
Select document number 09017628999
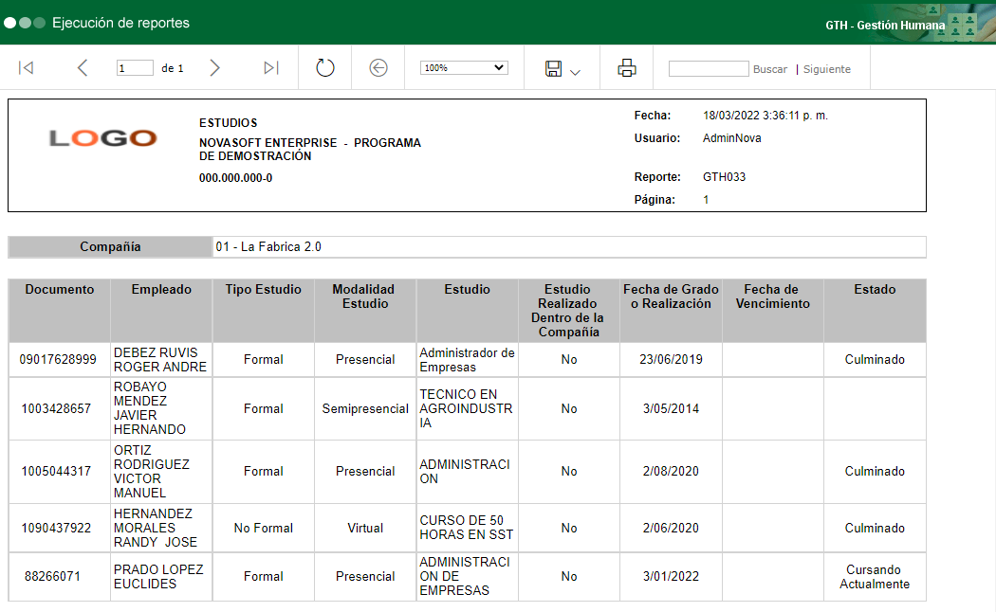(x=58, y=360)
